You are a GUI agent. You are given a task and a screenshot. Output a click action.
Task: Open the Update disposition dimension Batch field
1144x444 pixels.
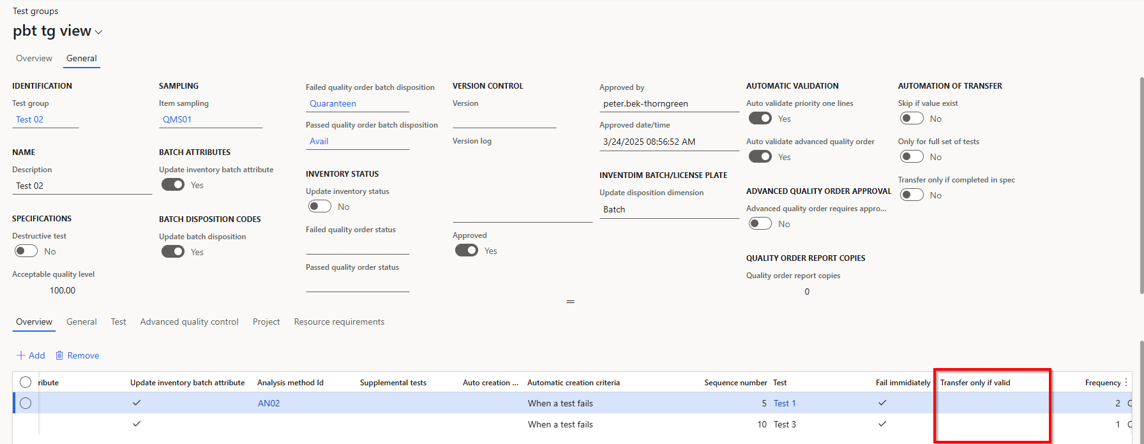[x=668, y=209]
